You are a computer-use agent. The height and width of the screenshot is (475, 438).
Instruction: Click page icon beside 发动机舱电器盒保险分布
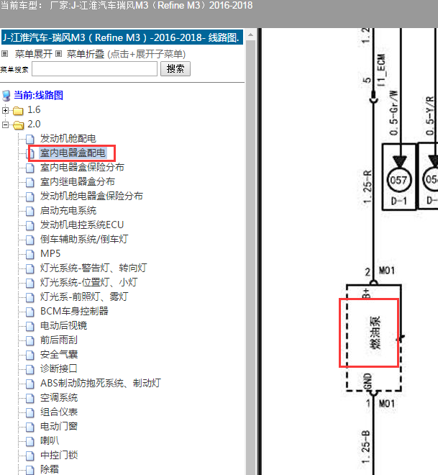[x=30, y=196]
